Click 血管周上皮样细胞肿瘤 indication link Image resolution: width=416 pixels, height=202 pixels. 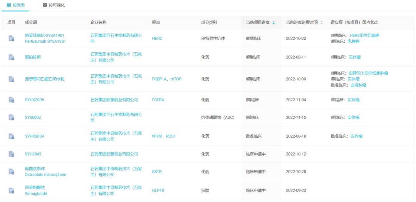tap(369, 73)
